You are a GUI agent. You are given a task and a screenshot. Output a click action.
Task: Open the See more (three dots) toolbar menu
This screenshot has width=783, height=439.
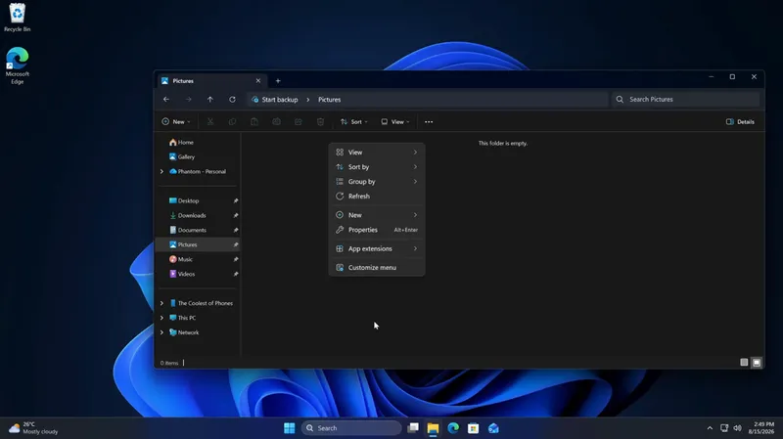click(x=429, y=121)
